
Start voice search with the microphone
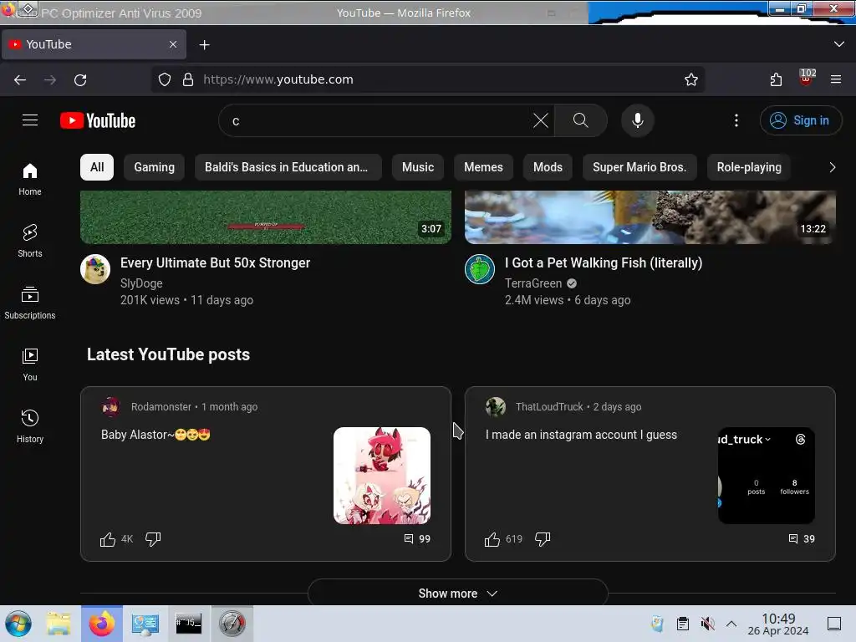coord(637,120)
